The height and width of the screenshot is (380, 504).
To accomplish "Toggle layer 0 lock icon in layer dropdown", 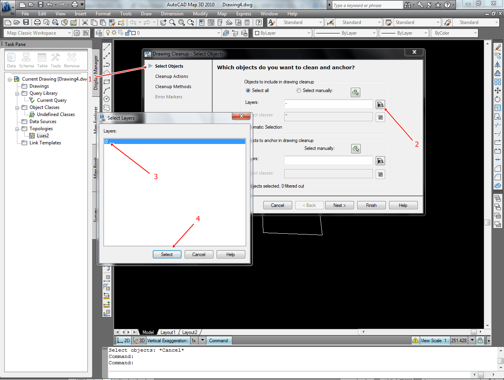I will 128,33.
